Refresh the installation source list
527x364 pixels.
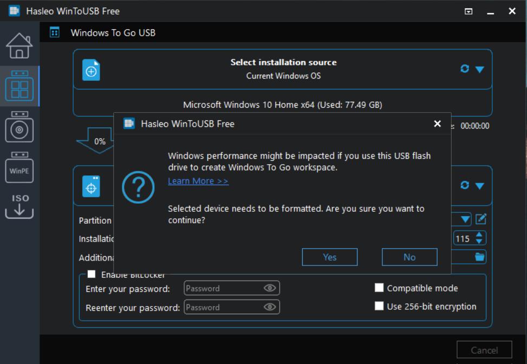pos(464,69)
